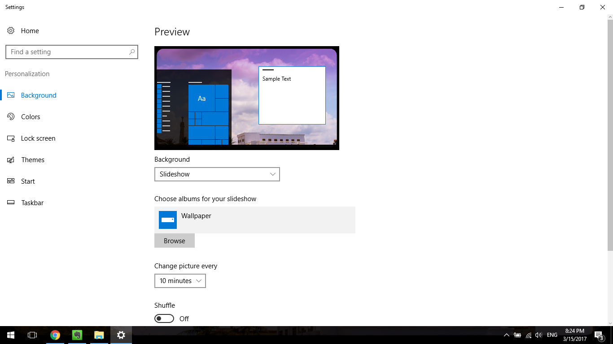Screen dimensions: 613x344
Task: Turn on the Shuffle toggle
Action: (164, 318)
